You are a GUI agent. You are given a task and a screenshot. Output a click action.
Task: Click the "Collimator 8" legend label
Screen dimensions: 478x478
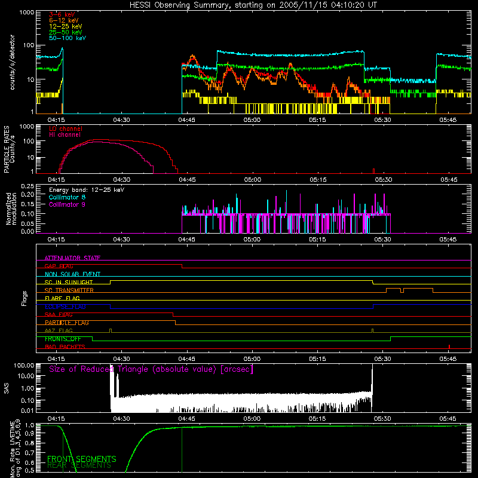click(x=67, y=197)
